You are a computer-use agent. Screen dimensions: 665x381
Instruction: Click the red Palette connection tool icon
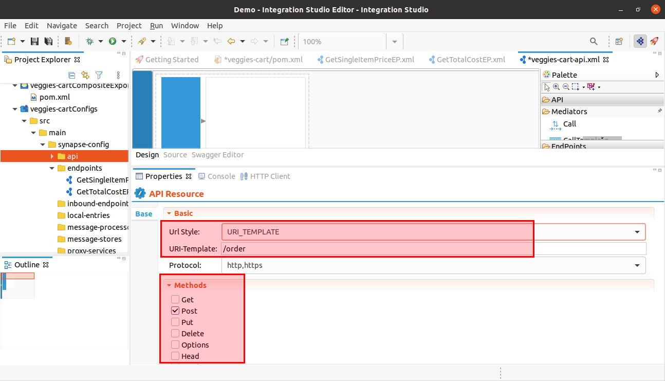pyautogui.click(x=591, y=87)
